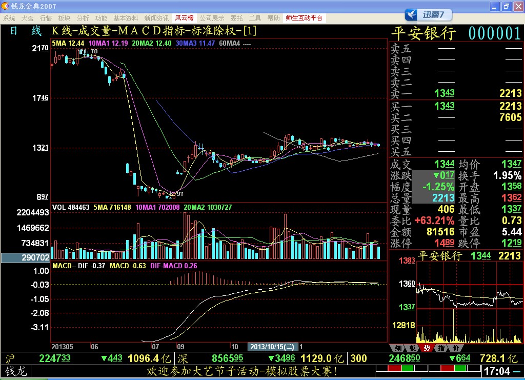Open the 功能 menu
525x380 pixels.
101,18
